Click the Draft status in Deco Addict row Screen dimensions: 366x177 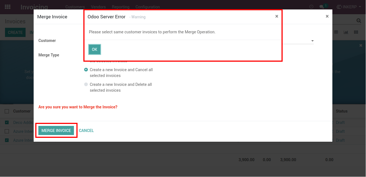pos(340,123)
